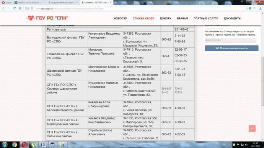This screenshot has width=264, height=148.
Task: Select Макарова Татьяна Павловна name
Action: [x=101, y=51]
